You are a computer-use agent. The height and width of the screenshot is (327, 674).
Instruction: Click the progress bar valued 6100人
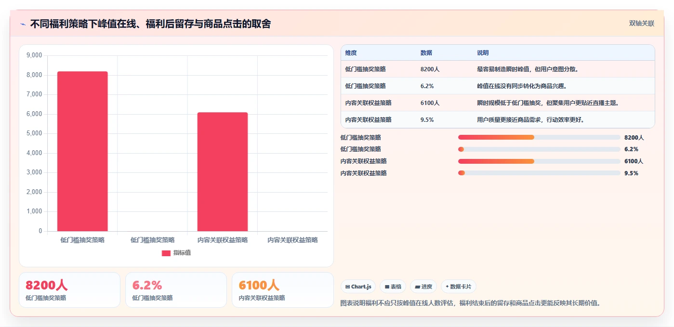point(539,161)
